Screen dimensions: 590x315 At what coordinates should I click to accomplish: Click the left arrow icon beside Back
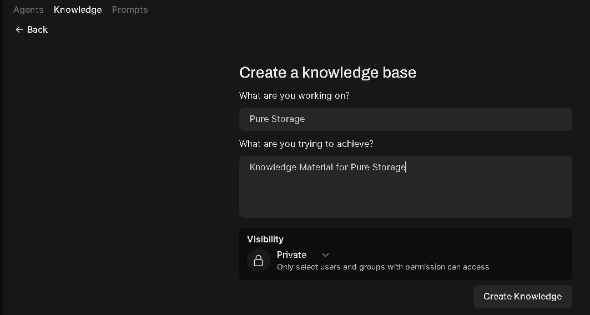(19, 30)
